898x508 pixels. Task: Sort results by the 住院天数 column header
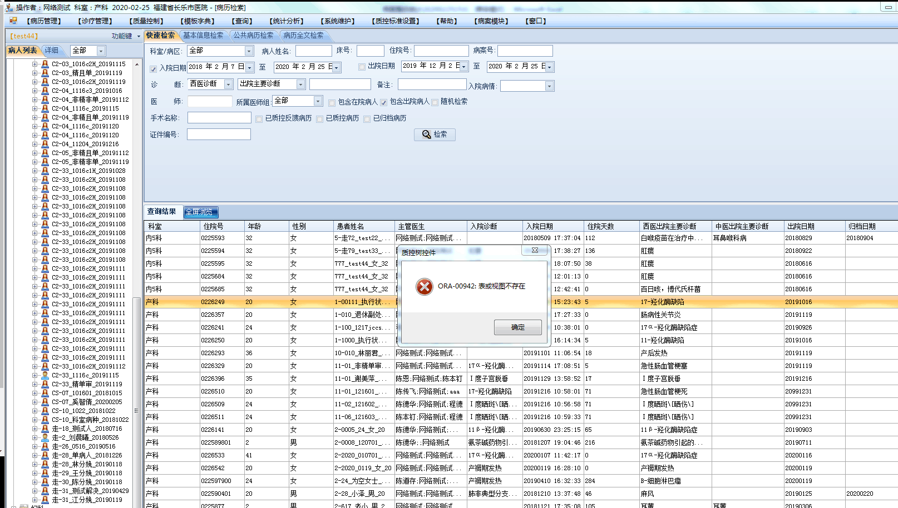(611, 226)
